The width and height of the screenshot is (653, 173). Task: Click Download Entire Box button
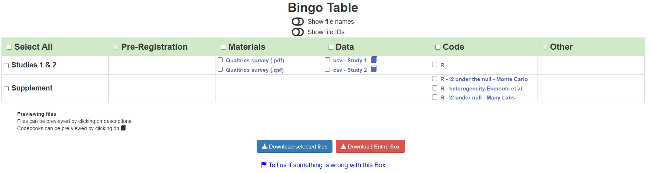point(370,146)
